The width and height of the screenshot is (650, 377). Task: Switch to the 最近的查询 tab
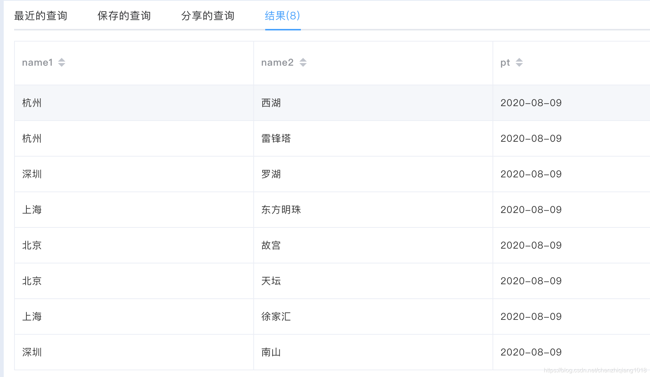point(40,16)
